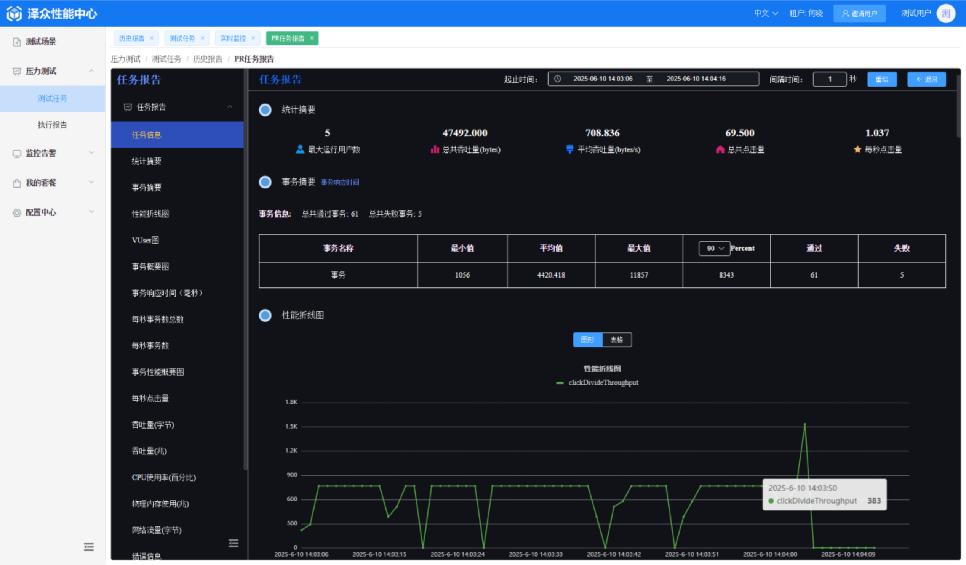Click the 间隔时间 seconds input field
This screenshot has width=966, height=565.
tap(830, 79)
